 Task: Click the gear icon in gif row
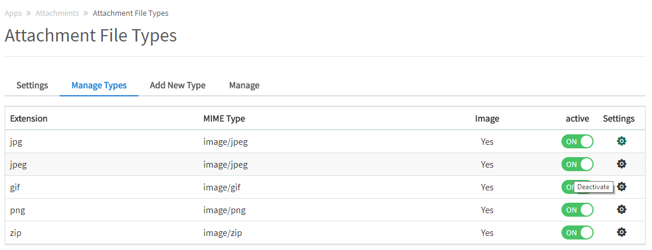(x=622, y=187)
